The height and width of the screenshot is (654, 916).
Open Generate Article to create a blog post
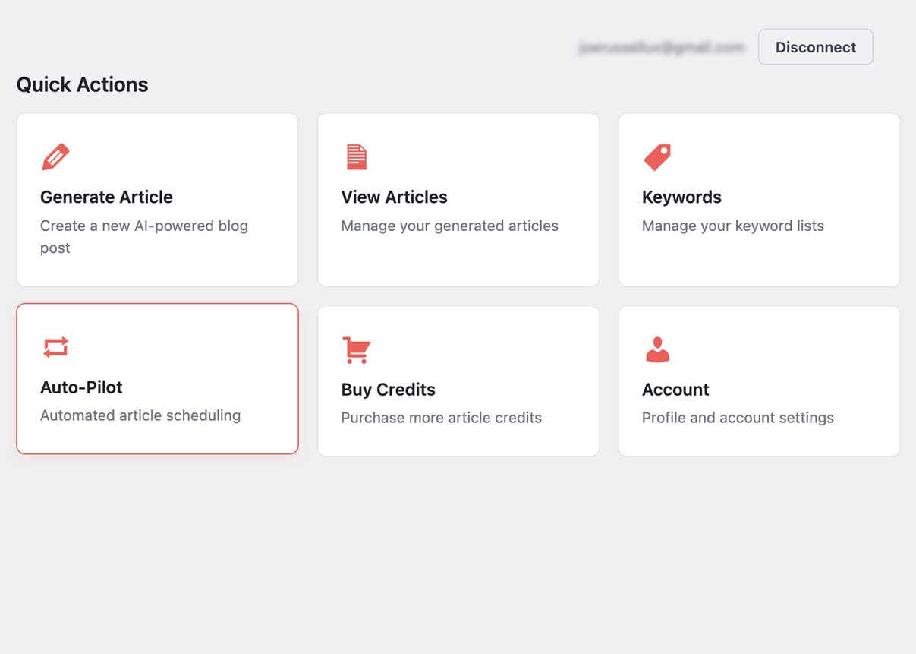click(x=157, y=200)
